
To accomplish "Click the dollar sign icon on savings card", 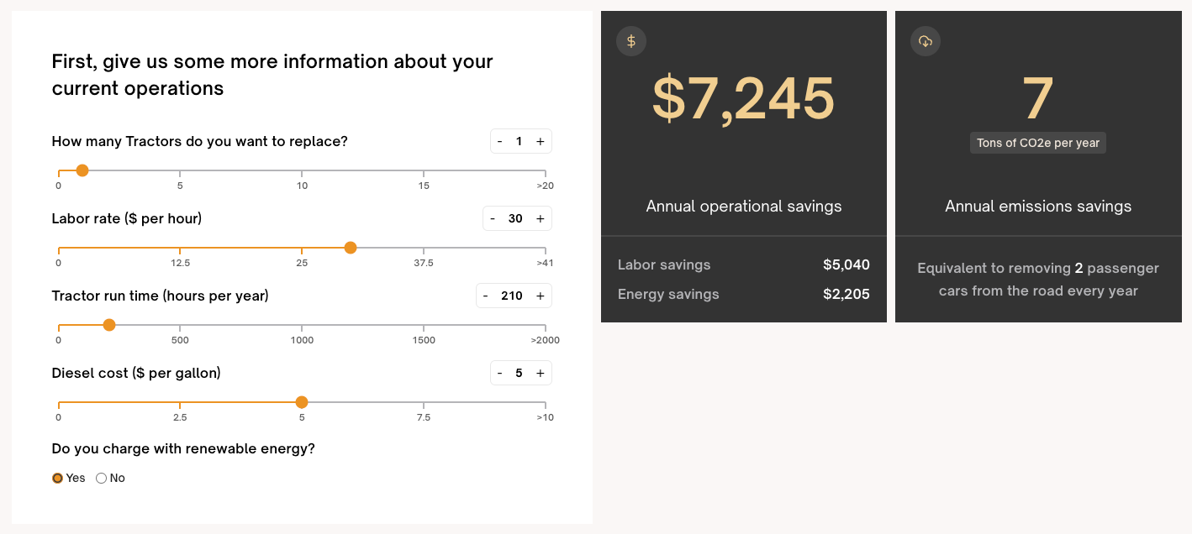I will (631, 41).
